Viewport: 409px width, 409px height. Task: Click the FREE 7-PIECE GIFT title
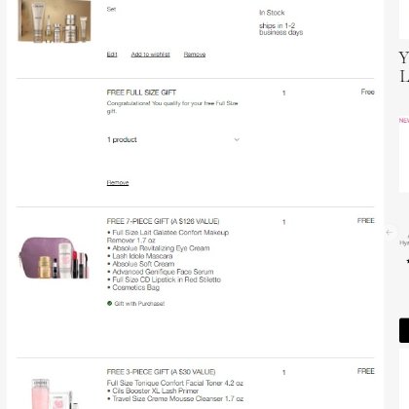pyautogui.click(x=163, y=221)
